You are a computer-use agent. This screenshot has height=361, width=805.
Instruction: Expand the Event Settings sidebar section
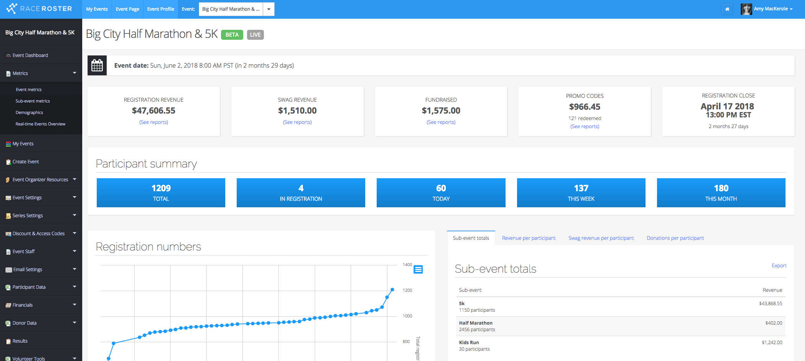(x=75, y=197)
